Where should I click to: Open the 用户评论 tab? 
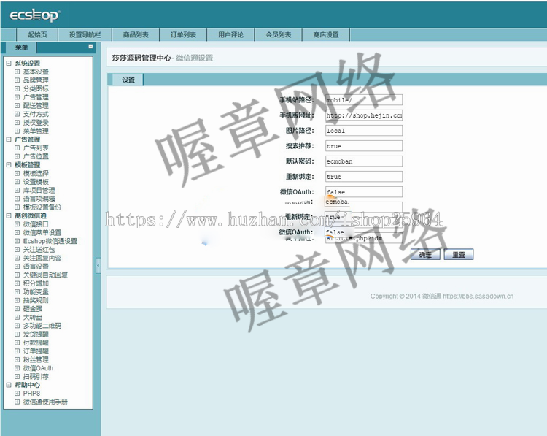tap(230, 34)
